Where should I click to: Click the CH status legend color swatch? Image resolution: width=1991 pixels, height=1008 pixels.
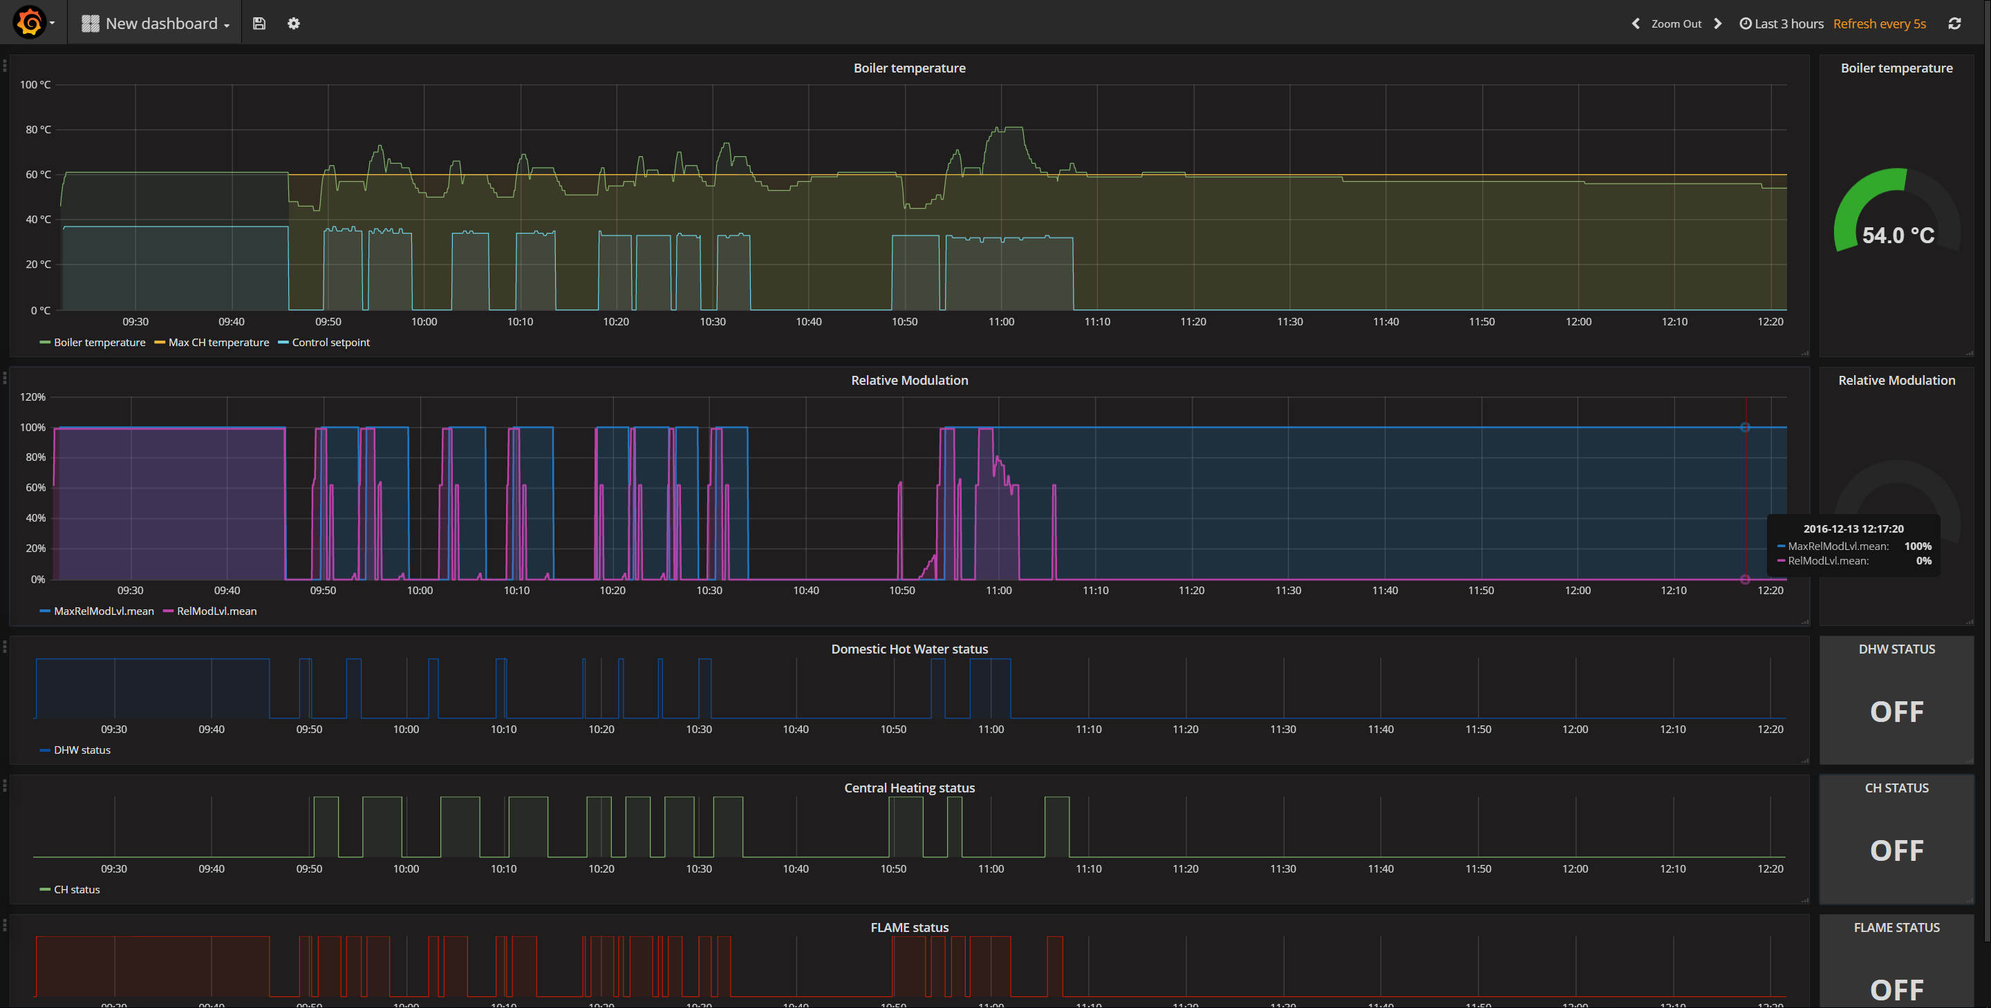coord(45,889)
